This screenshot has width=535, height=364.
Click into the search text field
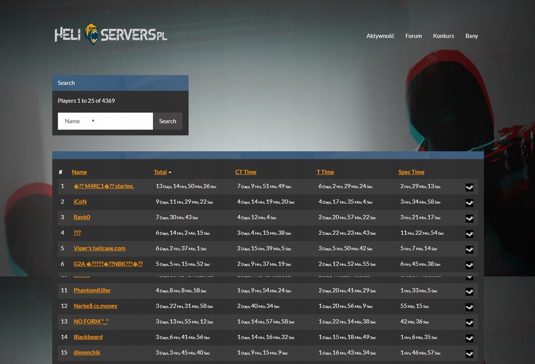tap(125, 121)
